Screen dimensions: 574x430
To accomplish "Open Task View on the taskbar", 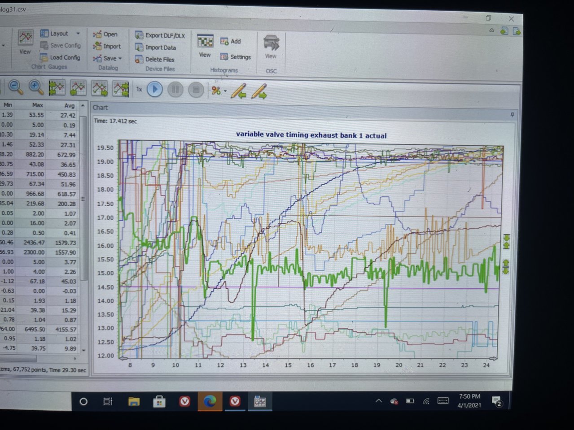I will [108, 402].
